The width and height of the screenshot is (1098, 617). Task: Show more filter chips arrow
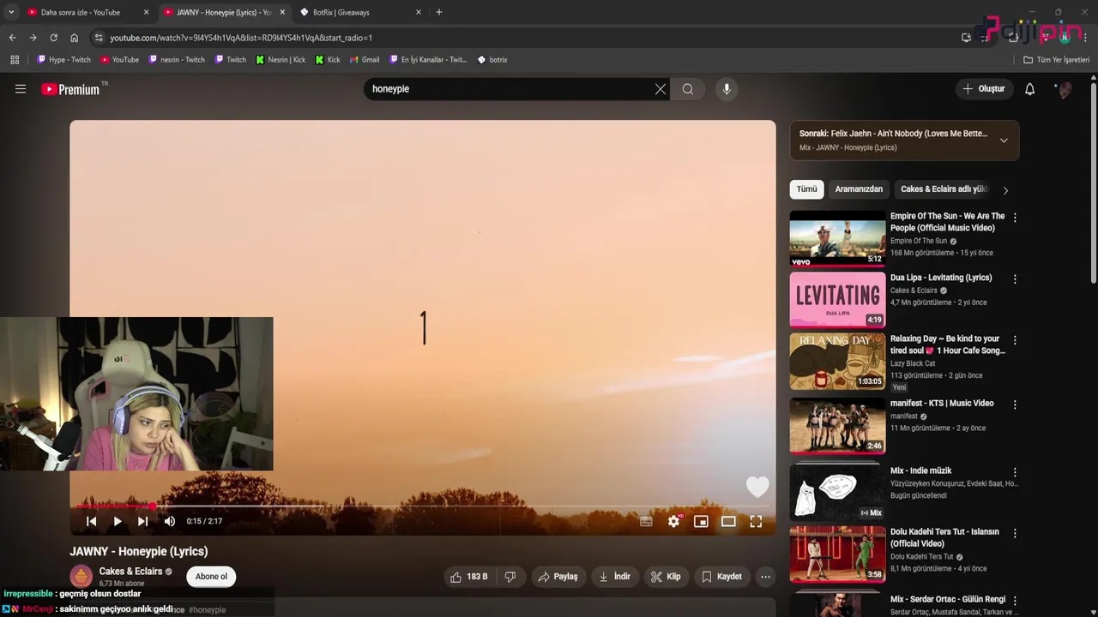tap(1005, 190)
